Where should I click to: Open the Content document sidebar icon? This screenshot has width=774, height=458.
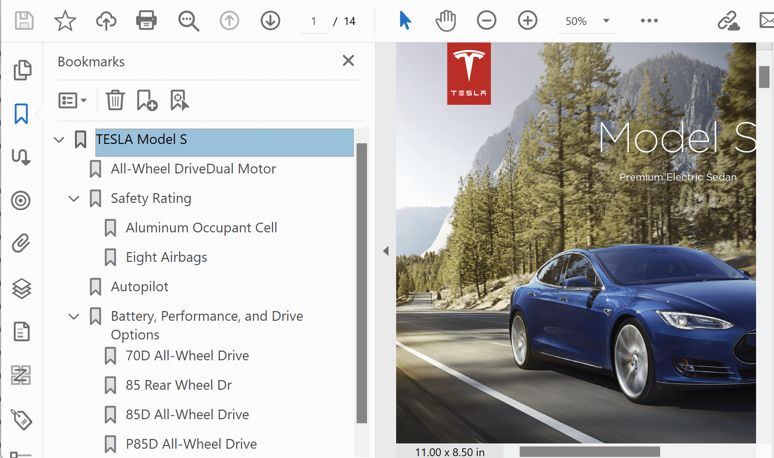pyautogui.click(x=22, y=332)
